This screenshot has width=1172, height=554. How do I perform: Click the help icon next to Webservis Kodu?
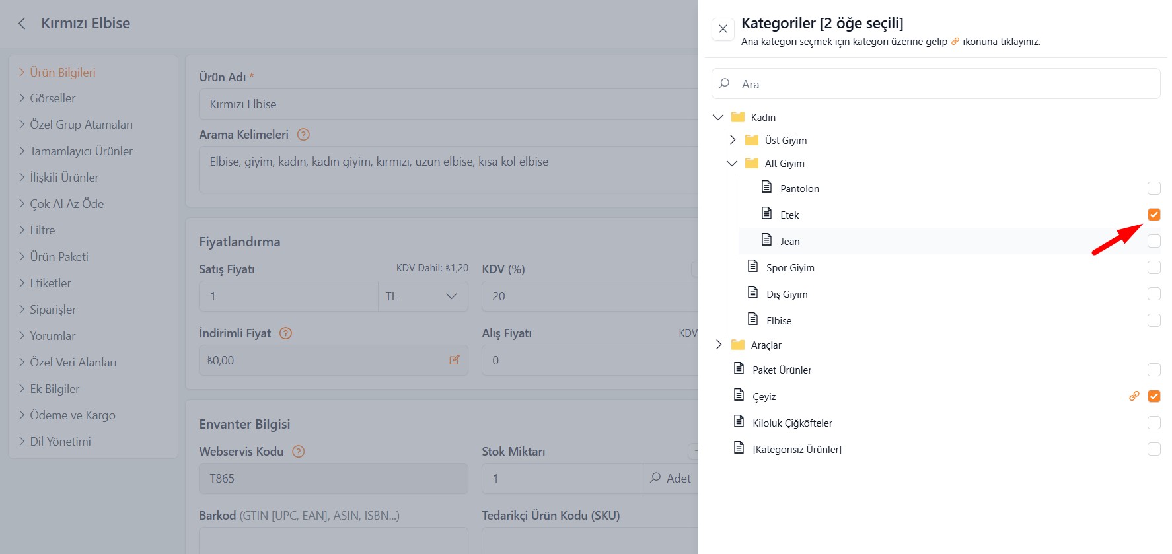tap(298, 452)
